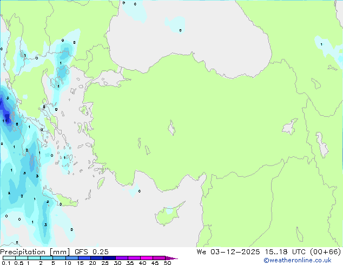The image size is (343, 265).
Task: Select the 10–15 mm blue legend swatch
Action: (x=71, y=258)
